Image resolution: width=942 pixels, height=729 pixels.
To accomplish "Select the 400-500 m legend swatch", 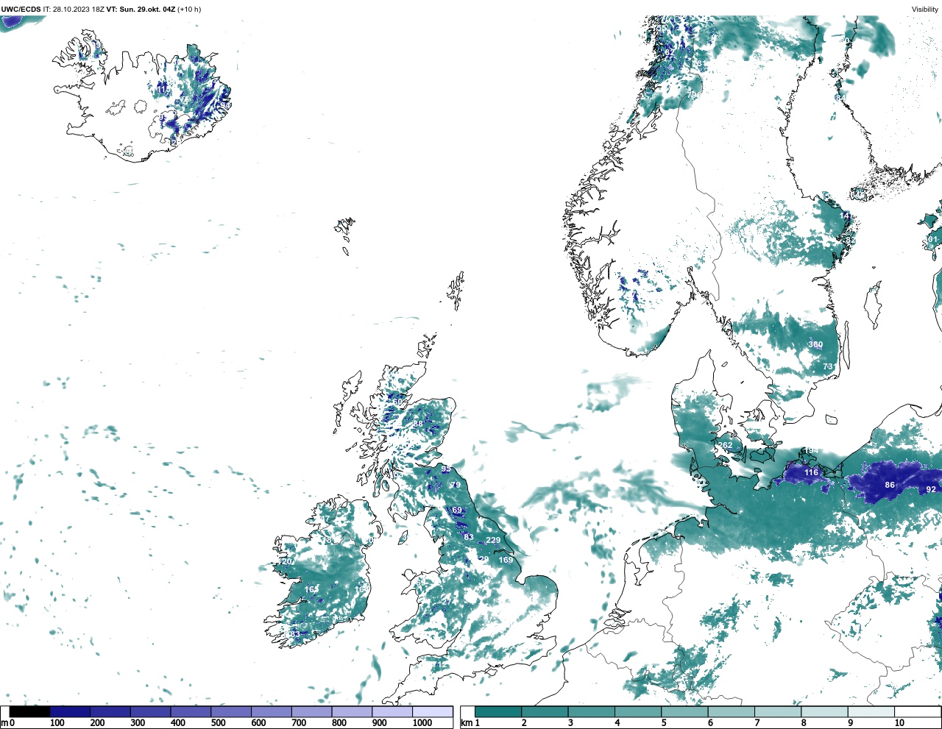I will coord(191,711).
